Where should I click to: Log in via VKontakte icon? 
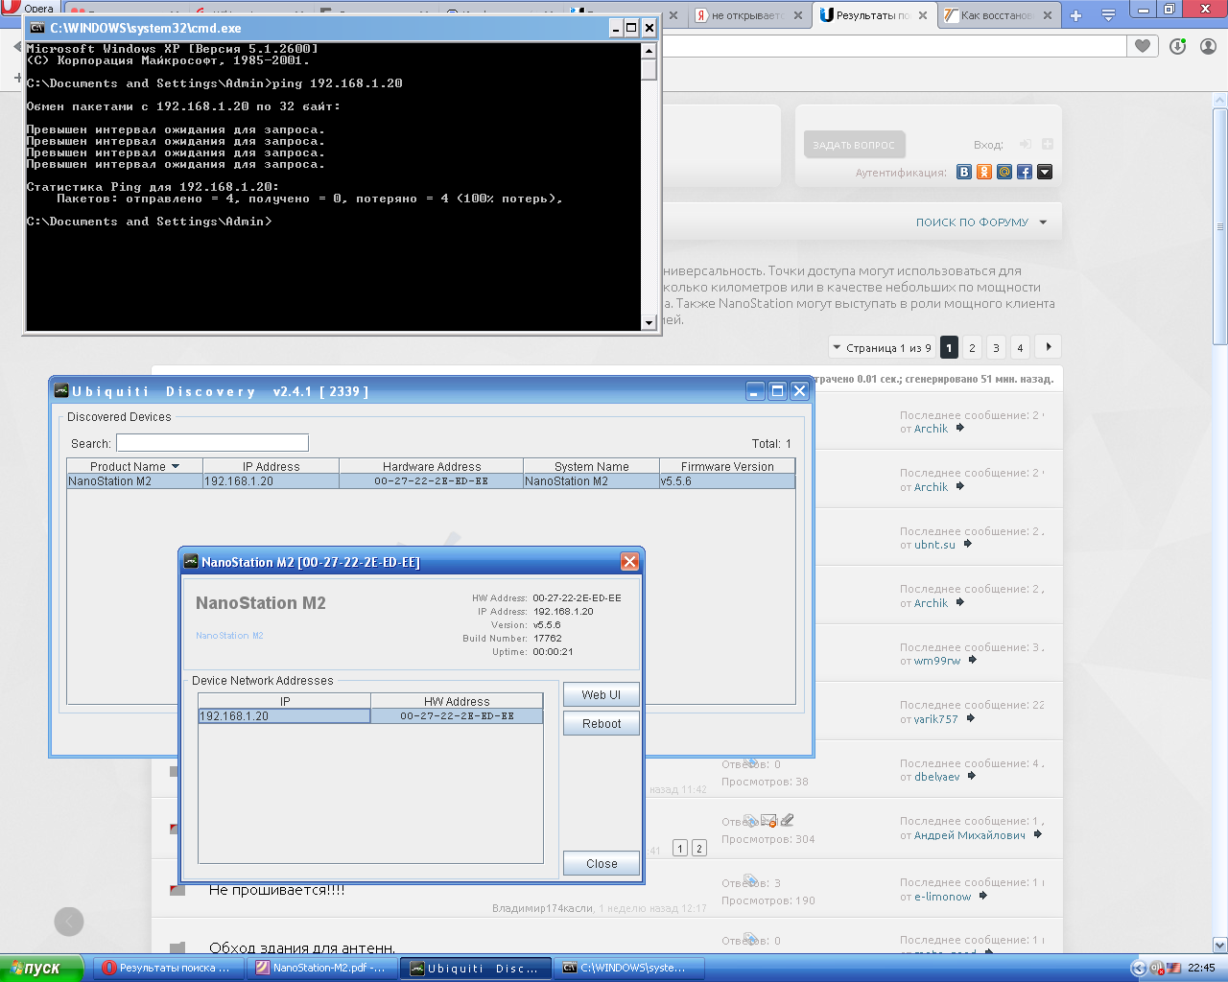pyautogui.click(x=964, y=172)
